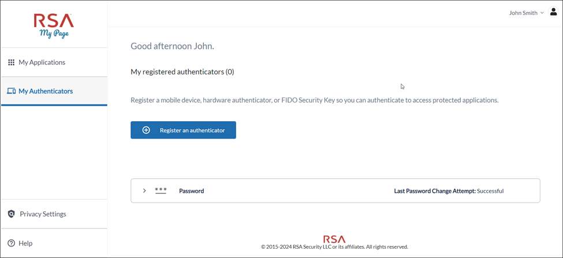The width and height of the screenshot is (563, 258).
Task: Click the Password row label
Action: 191,191
